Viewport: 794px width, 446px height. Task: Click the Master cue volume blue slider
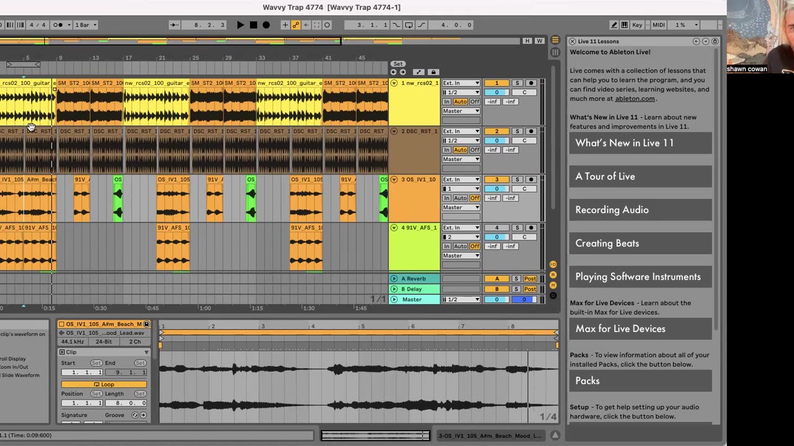coord(524,300)
